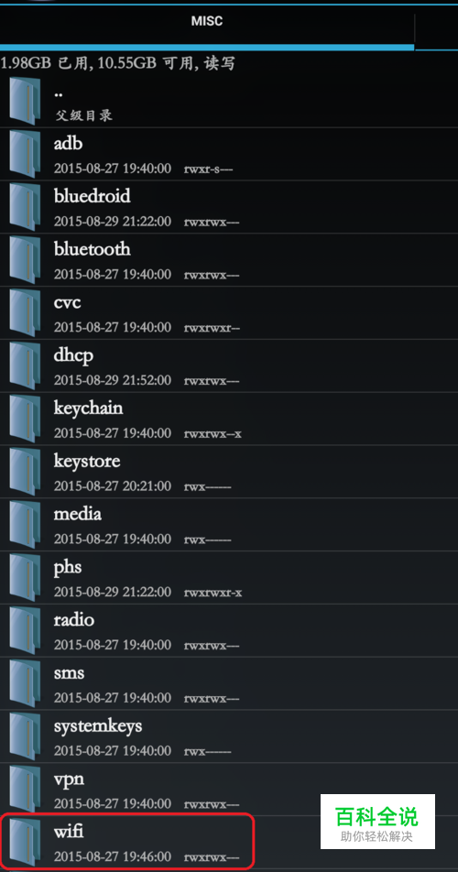Click the keychain folder icon
458x872 pixels.
25,419
